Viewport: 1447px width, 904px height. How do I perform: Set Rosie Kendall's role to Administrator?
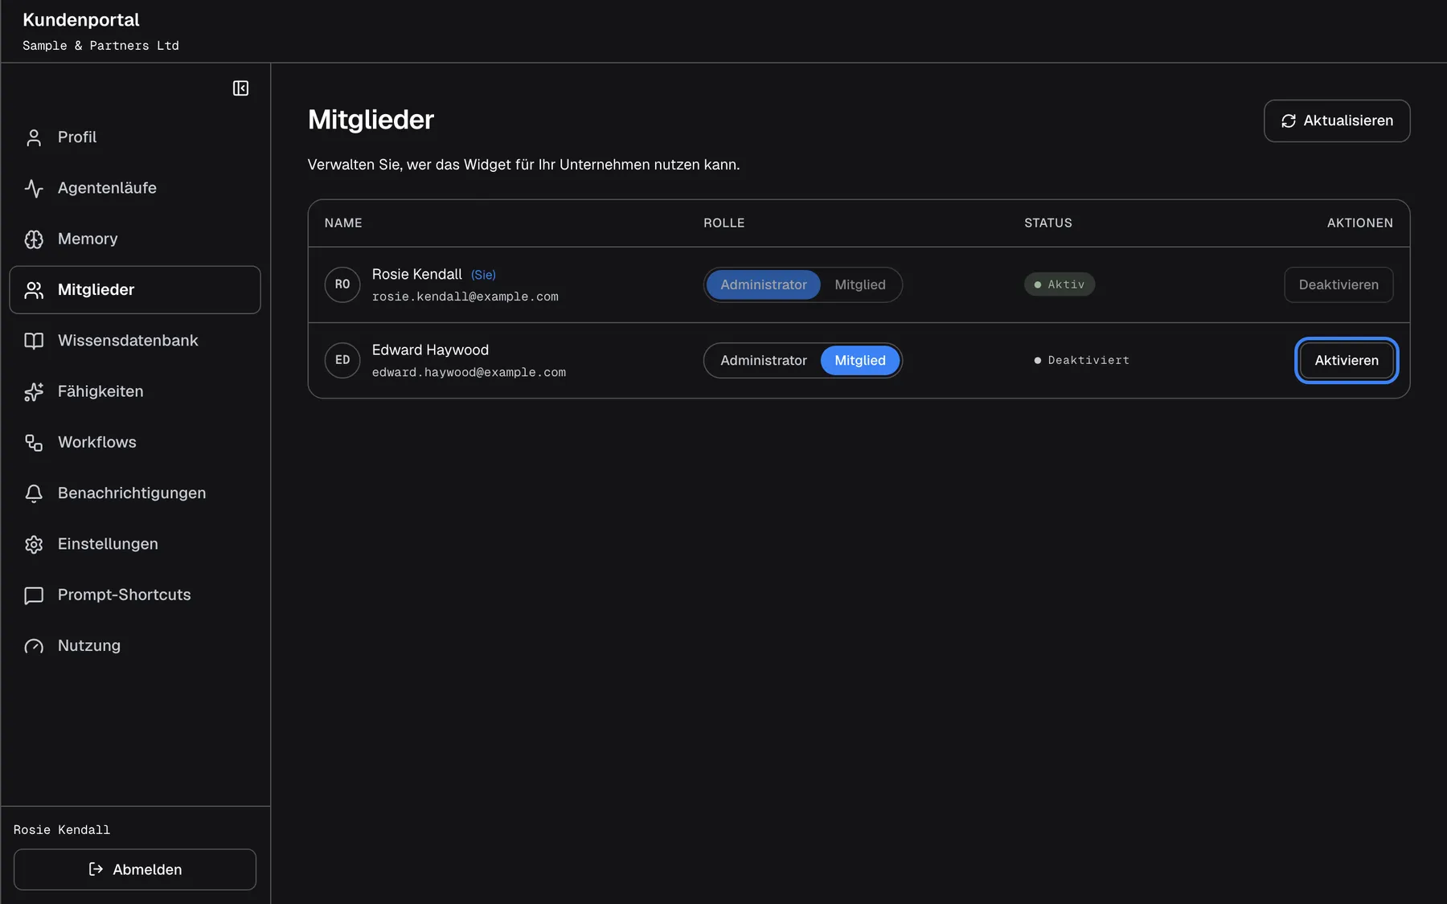point(763,284)
